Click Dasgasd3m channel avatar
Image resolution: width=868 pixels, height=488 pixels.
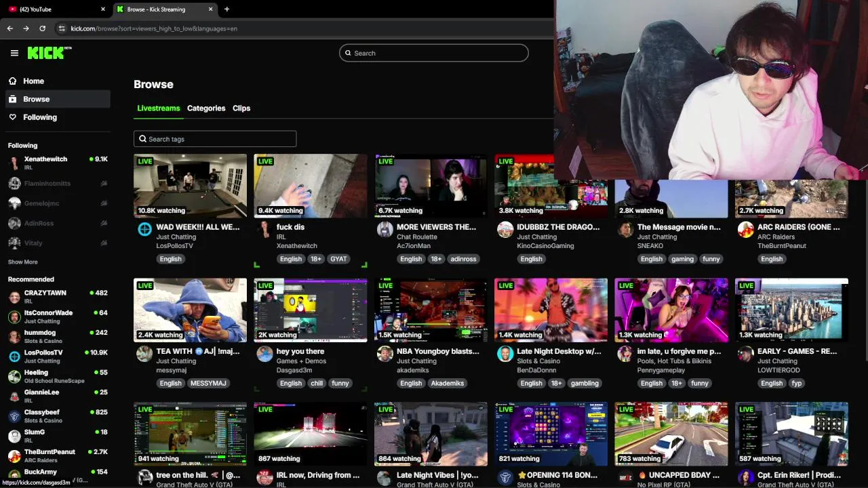point(264,354)
